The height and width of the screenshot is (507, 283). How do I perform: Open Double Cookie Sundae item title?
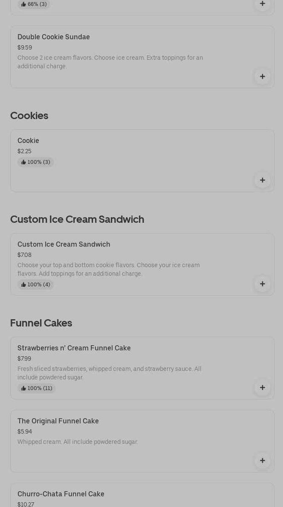pyautogui.click(x=54, y=37)
